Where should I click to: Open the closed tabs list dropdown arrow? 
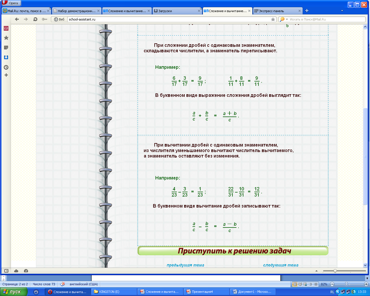coord(342,11)
